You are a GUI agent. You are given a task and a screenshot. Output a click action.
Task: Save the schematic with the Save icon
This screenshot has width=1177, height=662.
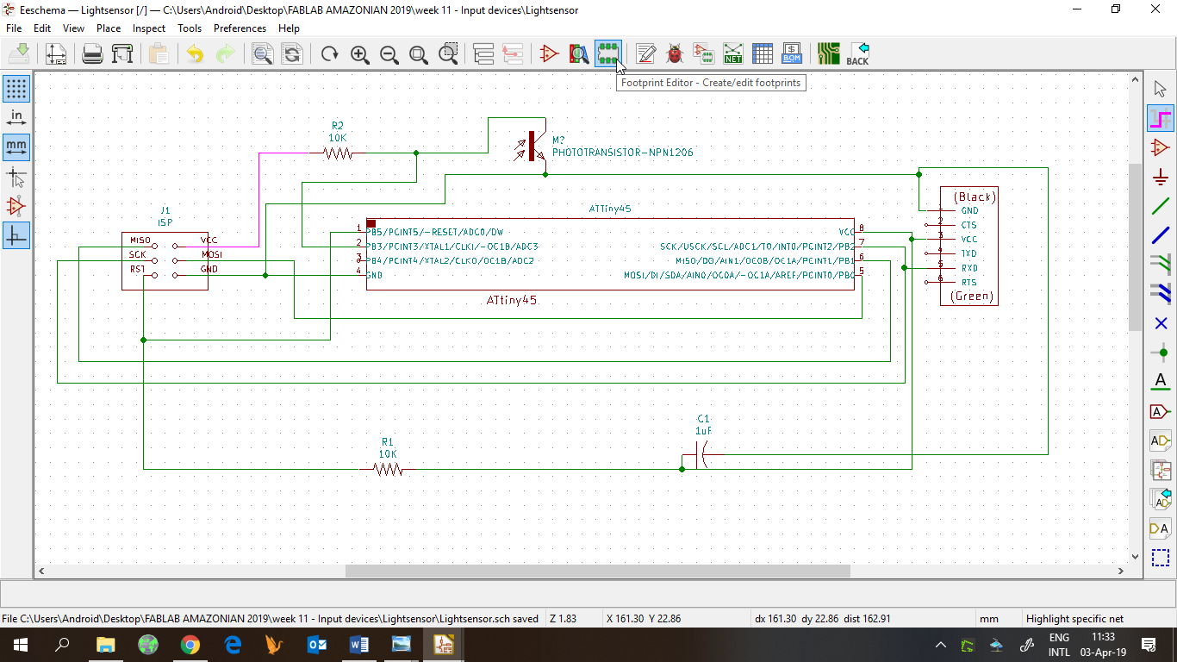tap(20, 53)
